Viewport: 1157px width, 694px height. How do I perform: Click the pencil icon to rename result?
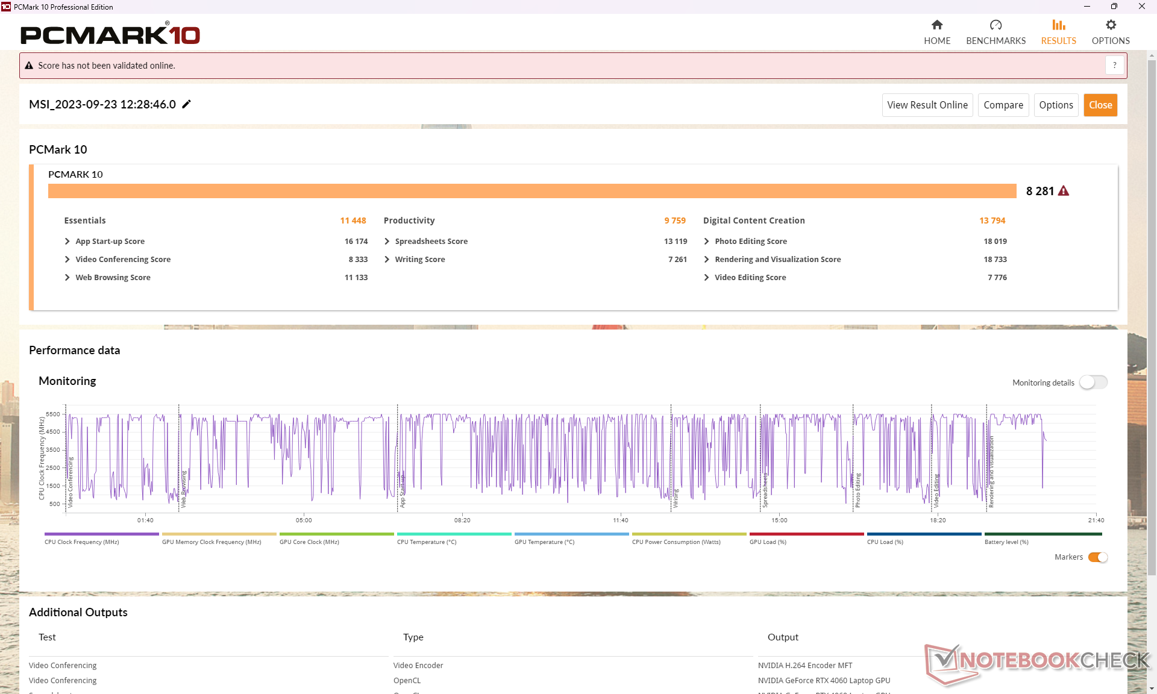(x=187, y=104)
